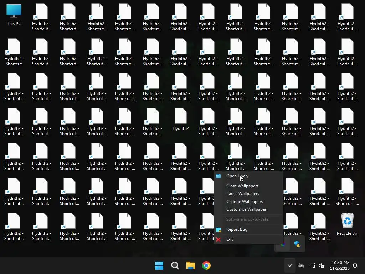Open This PC desktop icon
The image size is (365, 274).
pos(14,14)
